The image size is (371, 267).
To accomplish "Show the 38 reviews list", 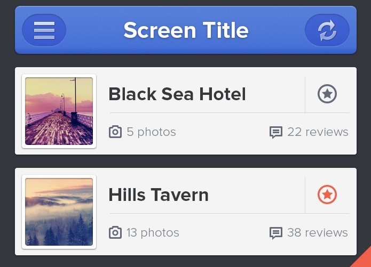I will [318, 232].
